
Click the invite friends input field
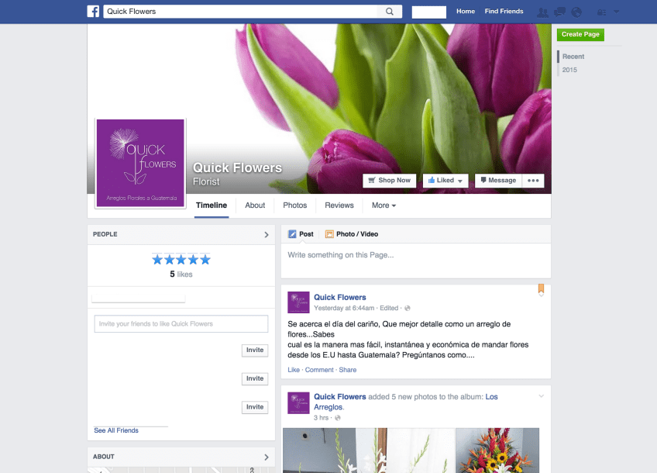(181, 324)
